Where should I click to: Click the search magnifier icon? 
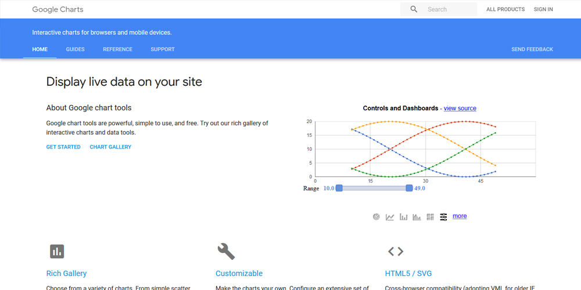tap(414, 9)
